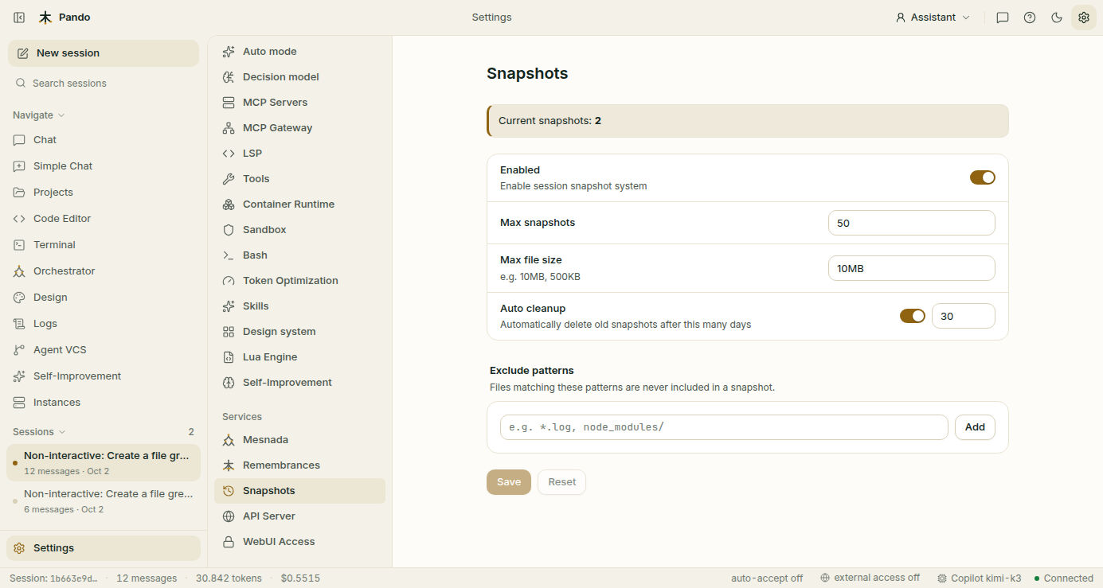This screenshot has height=588, width=1103.
Task: Click the Auto cleanup days field
Action: coord(964,316)
